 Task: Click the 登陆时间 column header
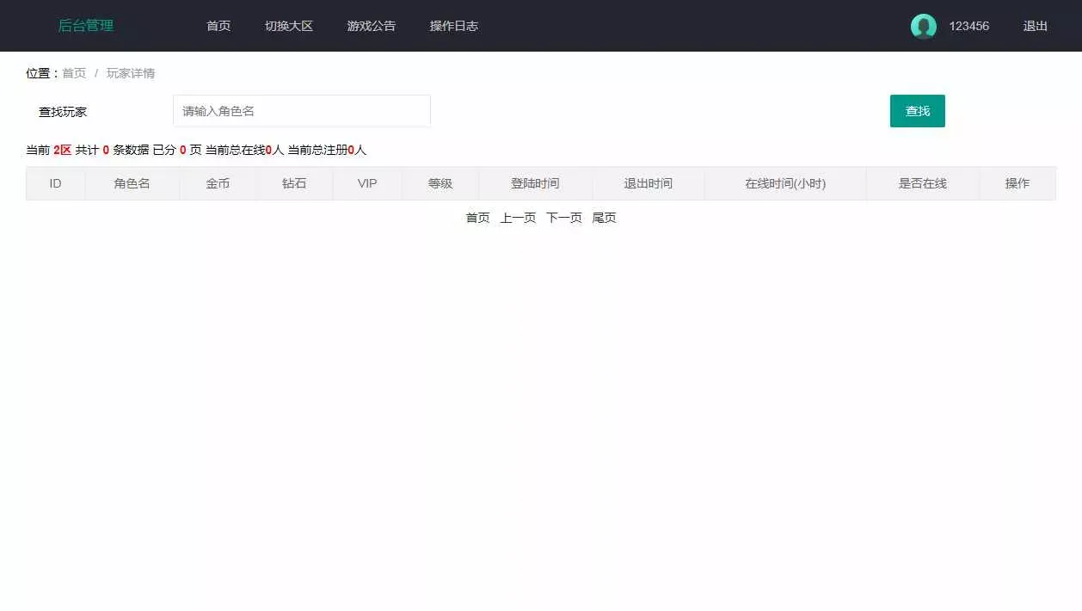coord(535,183)
